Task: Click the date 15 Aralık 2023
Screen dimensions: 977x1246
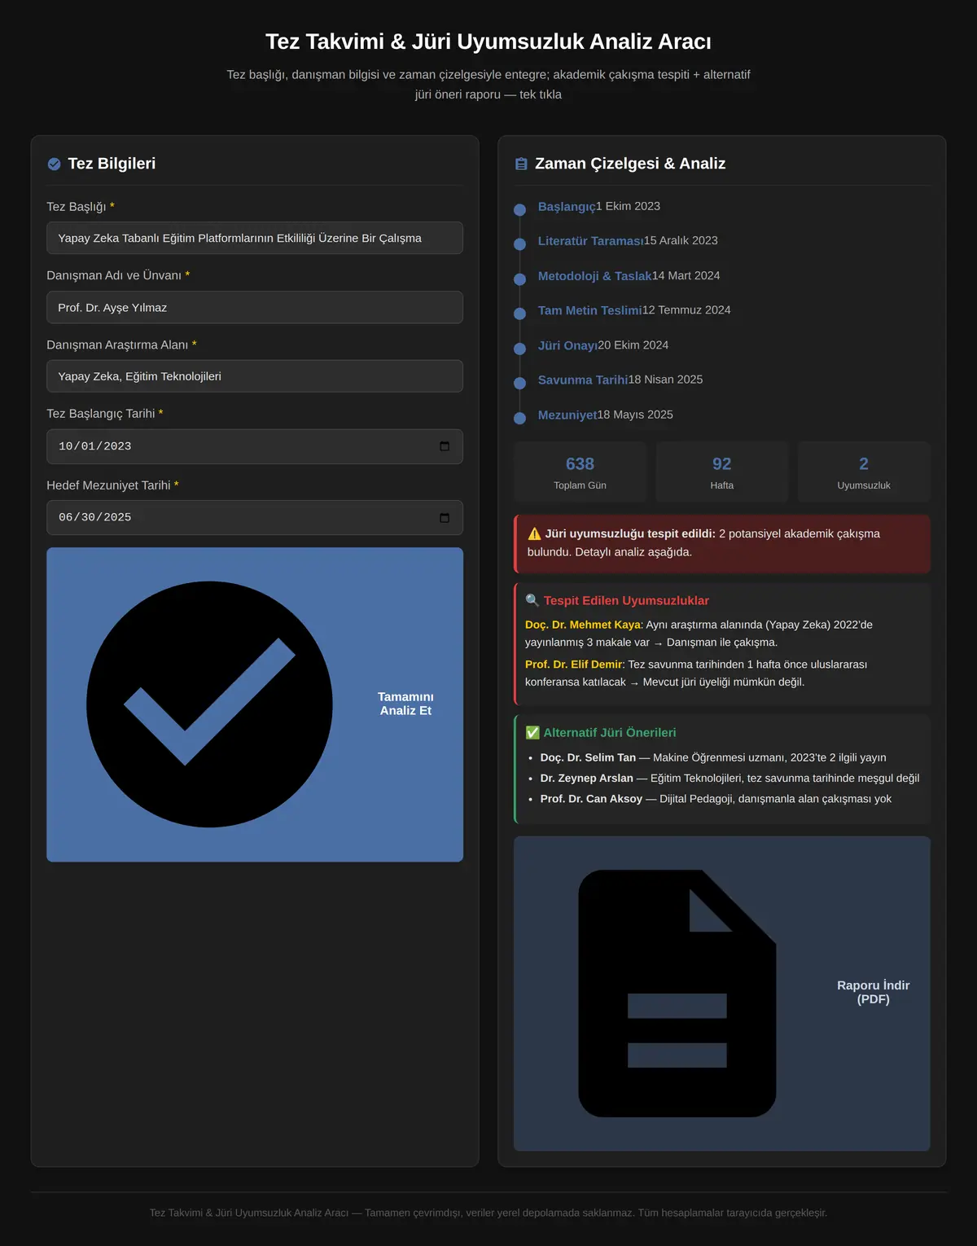Action: tap(681, 241)
